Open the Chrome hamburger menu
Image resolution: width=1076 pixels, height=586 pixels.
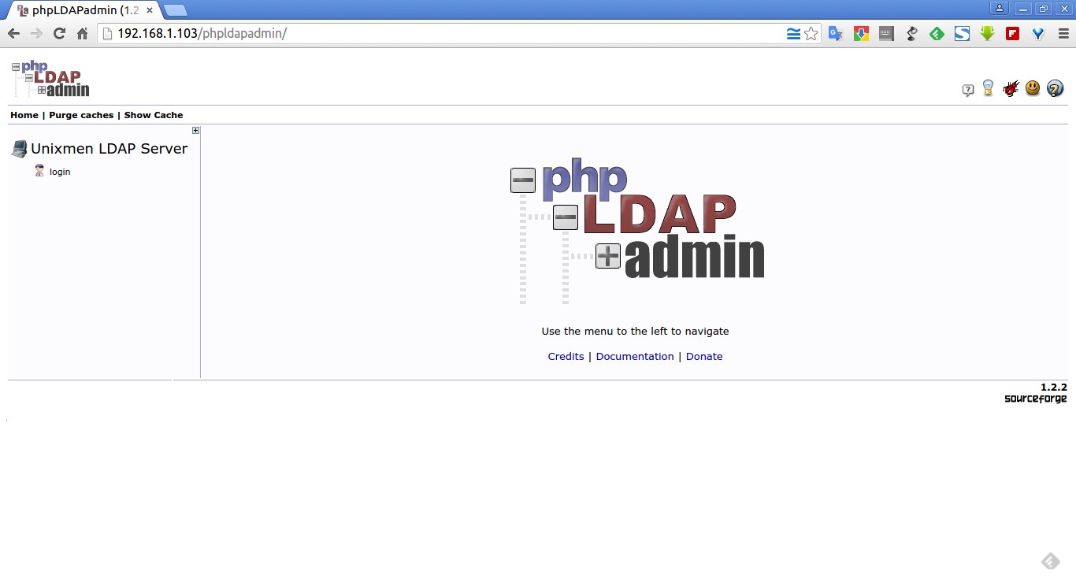1063,34
